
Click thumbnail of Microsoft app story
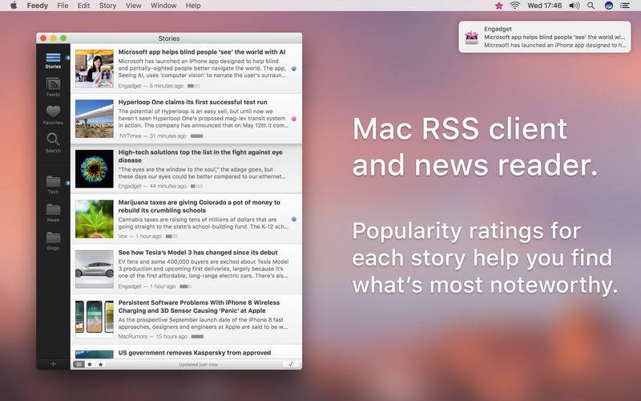[x=95, y=69]
